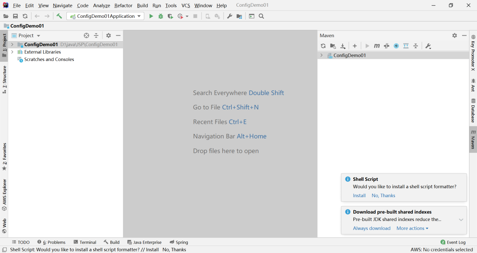The height and width of the screenshot is (253, 477).
Task: Click the Search Everywhere magnifier icon
Action: 262,16
